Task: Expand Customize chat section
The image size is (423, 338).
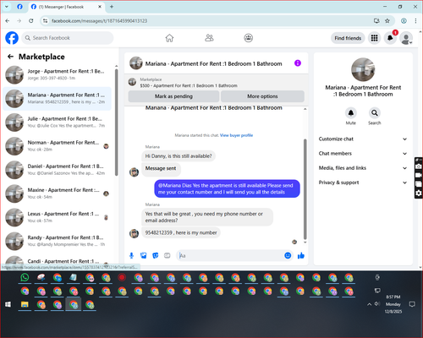Action: 363,139
